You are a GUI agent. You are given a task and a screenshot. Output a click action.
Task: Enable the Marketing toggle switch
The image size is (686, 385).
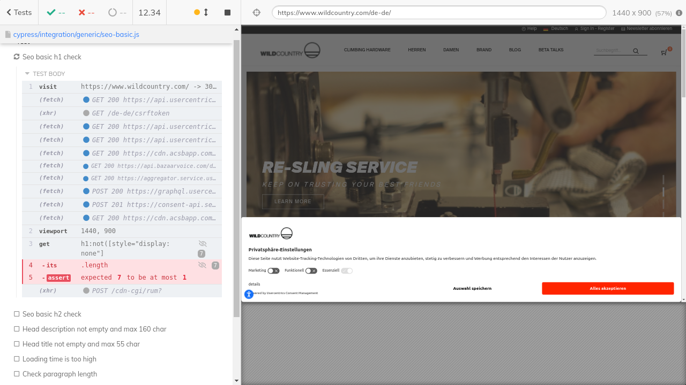(x=273, y=271)
